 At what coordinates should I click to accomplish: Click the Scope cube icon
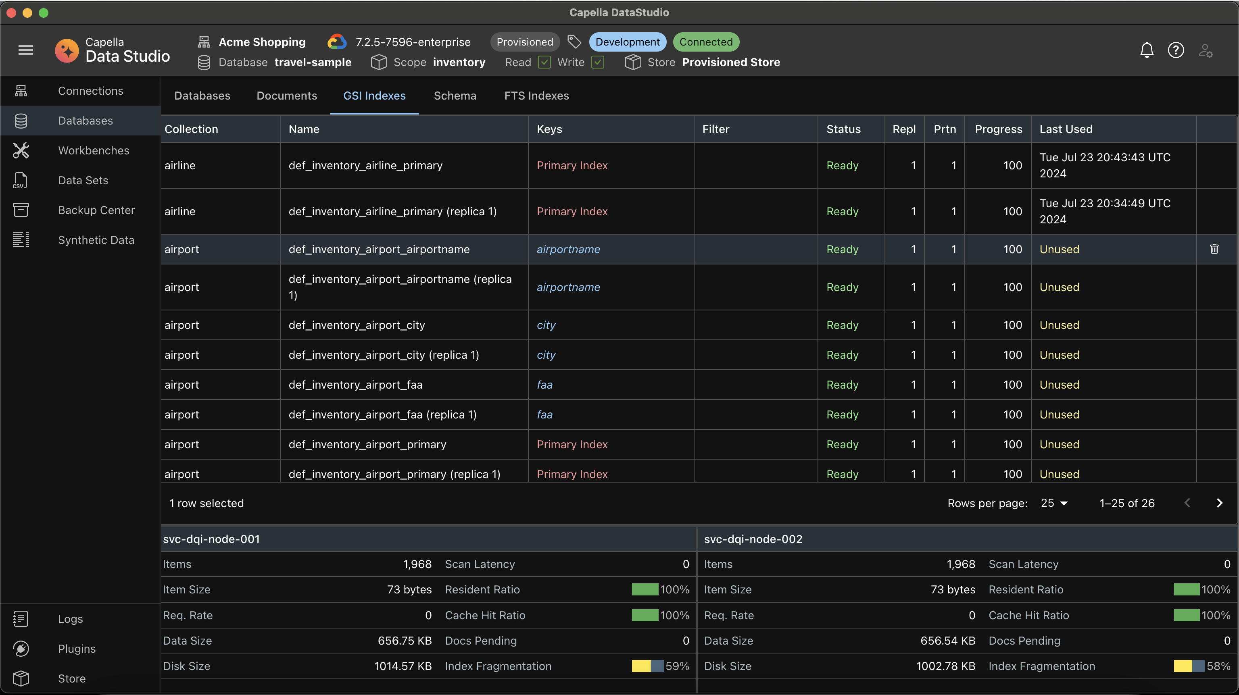(379, 62)
